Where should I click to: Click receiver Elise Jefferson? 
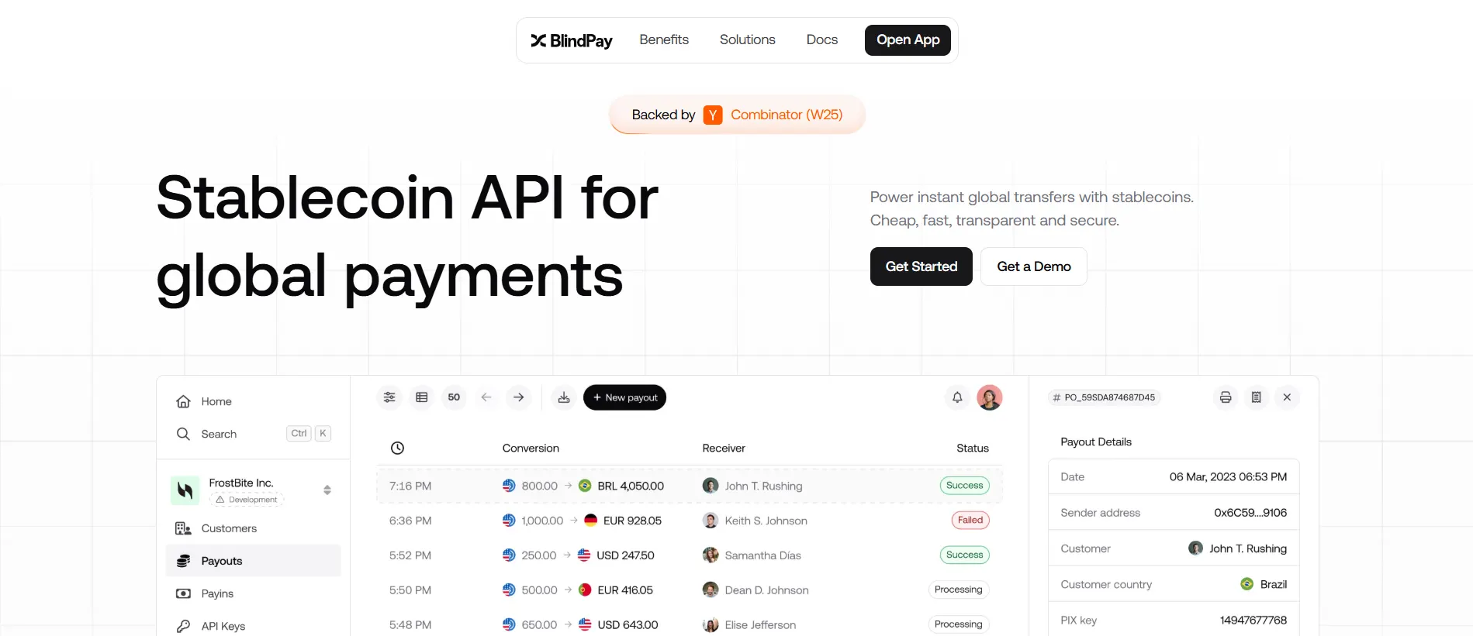point(760,625)
